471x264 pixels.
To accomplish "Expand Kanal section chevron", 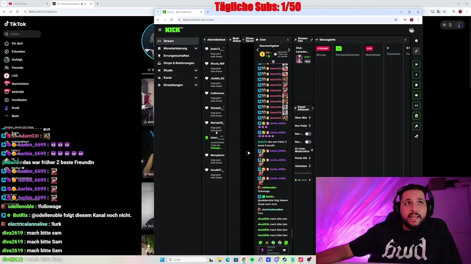I will coord(196,78).
